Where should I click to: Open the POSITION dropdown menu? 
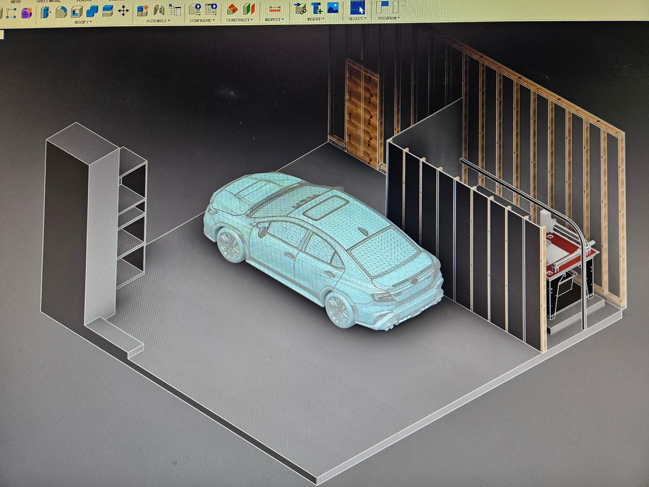click(389, 18)
